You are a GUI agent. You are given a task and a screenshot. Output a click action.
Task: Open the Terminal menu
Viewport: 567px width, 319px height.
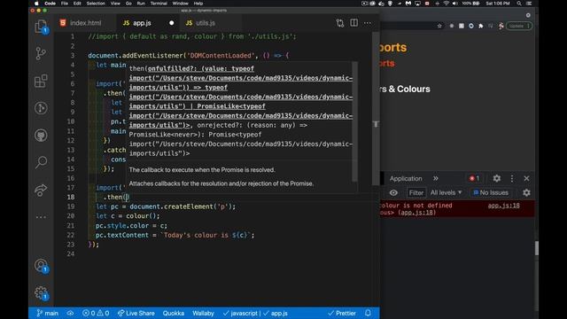(x=159, y=4)
